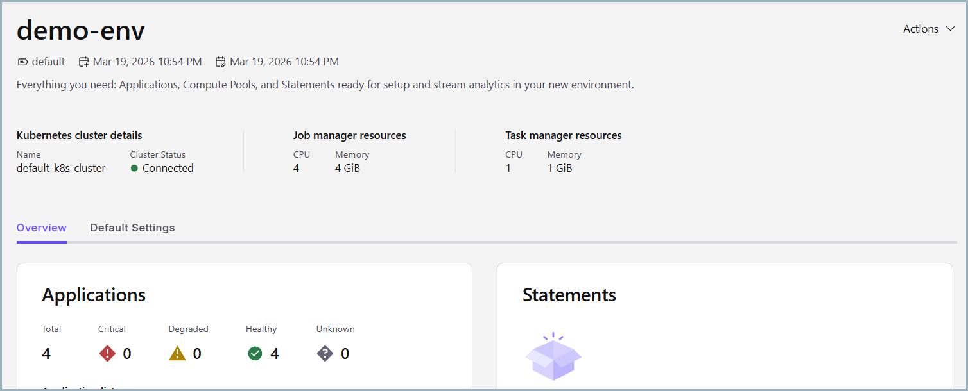
Task: Select the Statements card heading
Action: [569, 295]
